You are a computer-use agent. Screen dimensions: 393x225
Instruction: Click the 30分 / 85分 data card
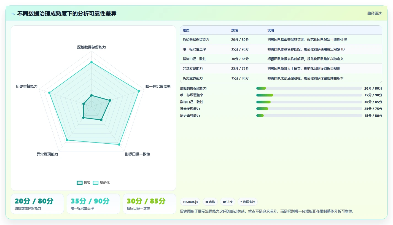pyautogui.click(x=149, y=204)
